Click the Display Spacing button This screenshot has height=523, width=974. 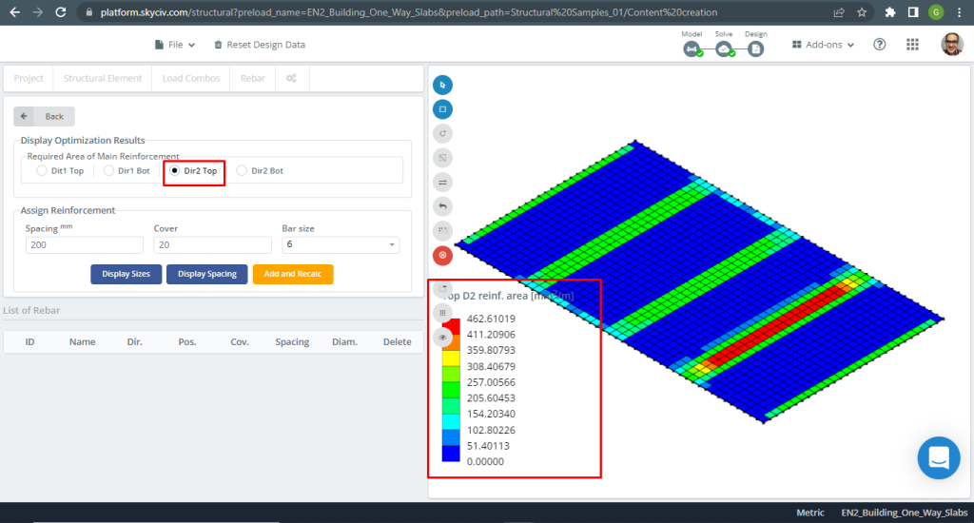207,274
